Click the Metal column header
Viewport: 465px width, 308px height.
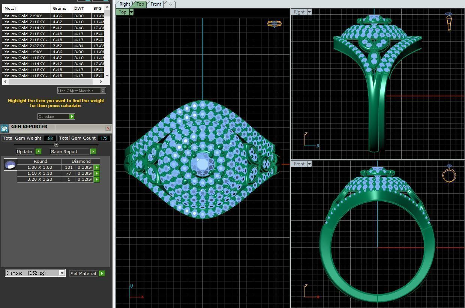point(26,8)
